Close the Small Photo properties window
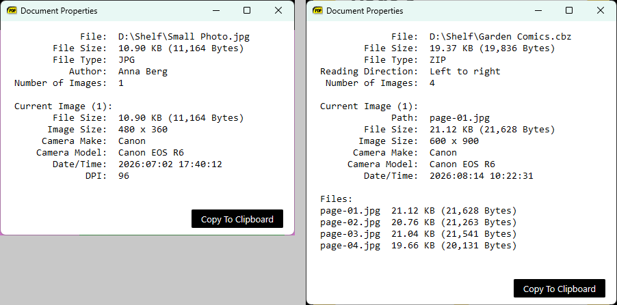The image size is (617, 305). tap(278, 11)
